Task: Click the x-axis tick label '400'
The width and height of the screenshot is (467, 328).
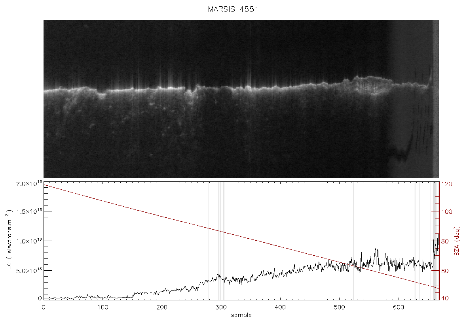Action: [x=280, y=307]
